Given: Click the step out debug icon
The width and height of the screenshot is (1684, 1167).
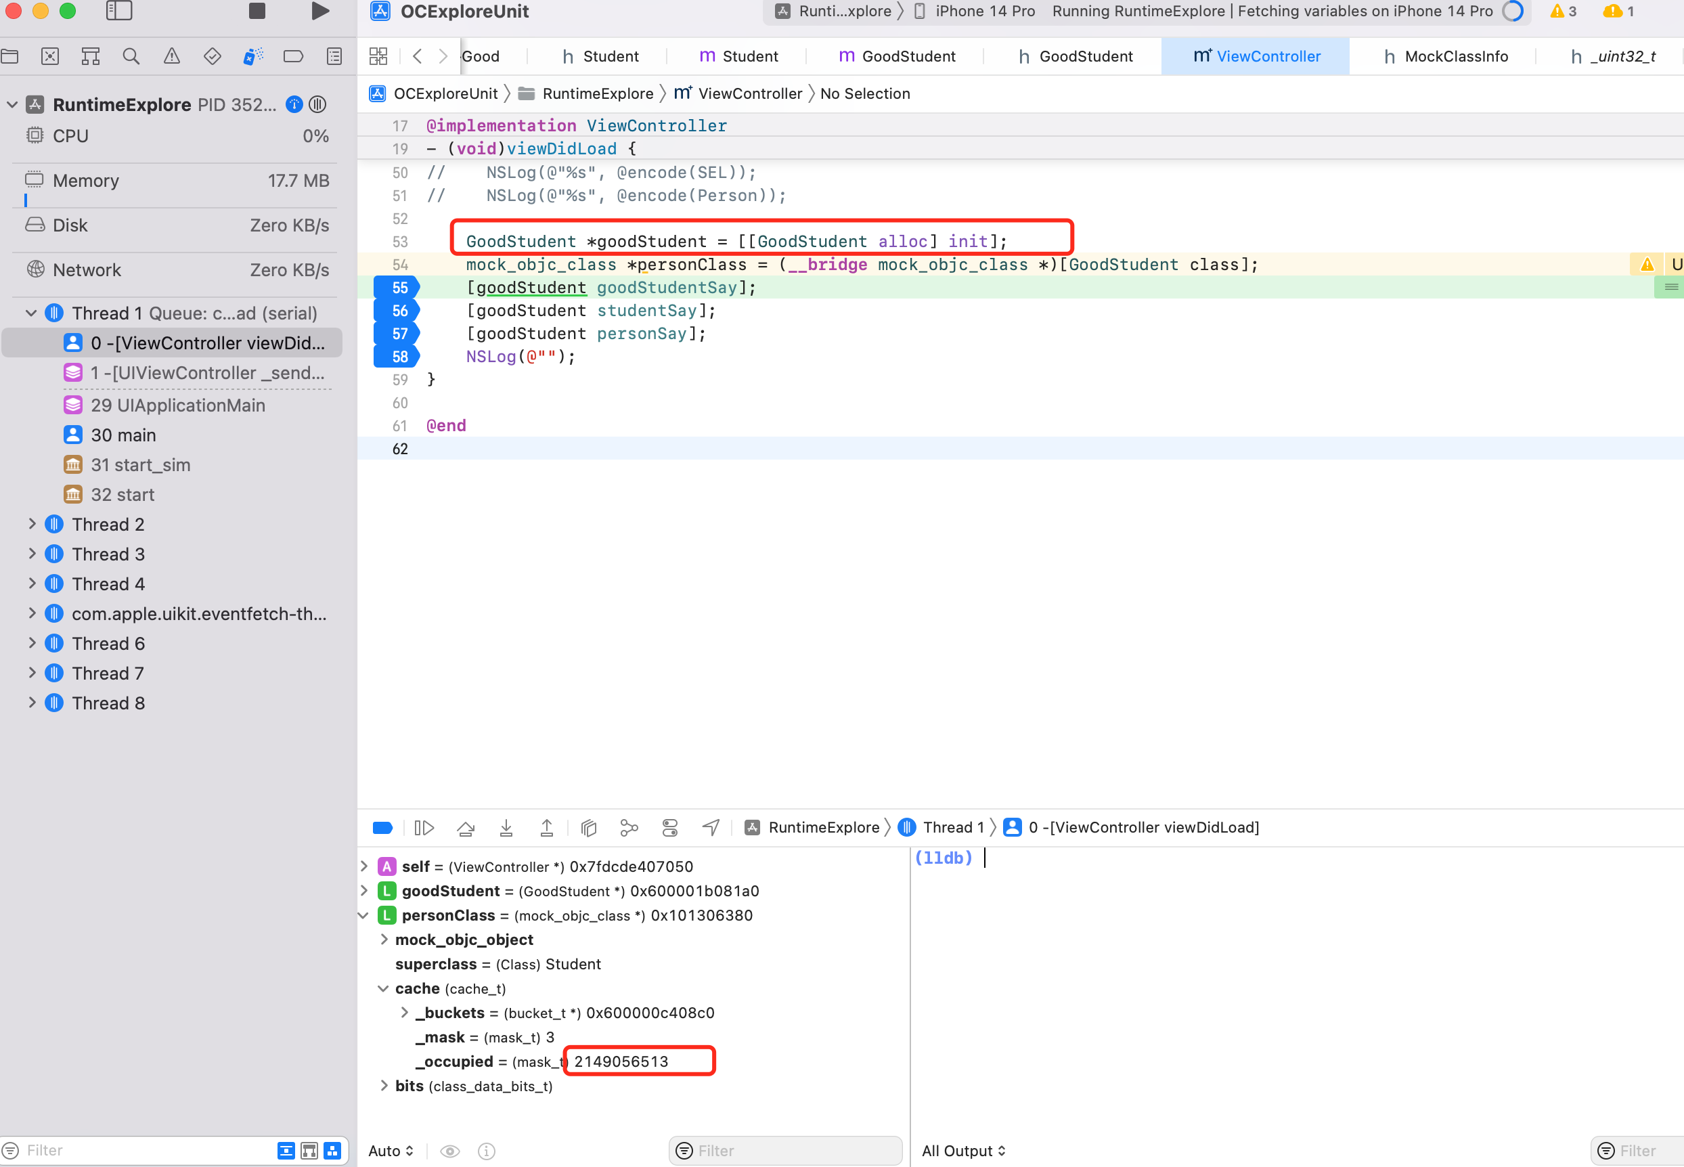Looking at the screenshot, I should click(x=546, y=828).
